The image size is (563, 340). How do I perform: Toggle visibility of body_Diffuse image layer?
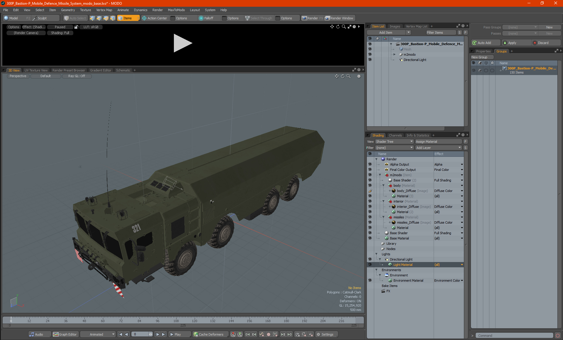click(x=370, y=191)
